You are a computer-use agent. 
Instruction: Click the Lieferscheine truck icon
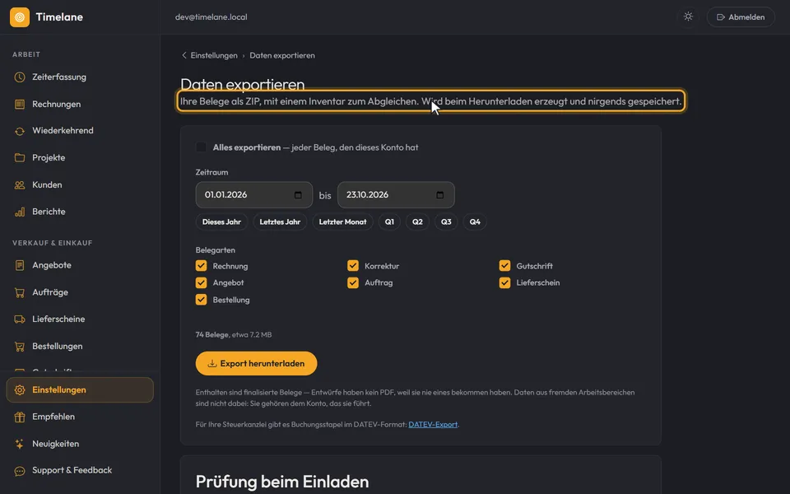(20, 319)
